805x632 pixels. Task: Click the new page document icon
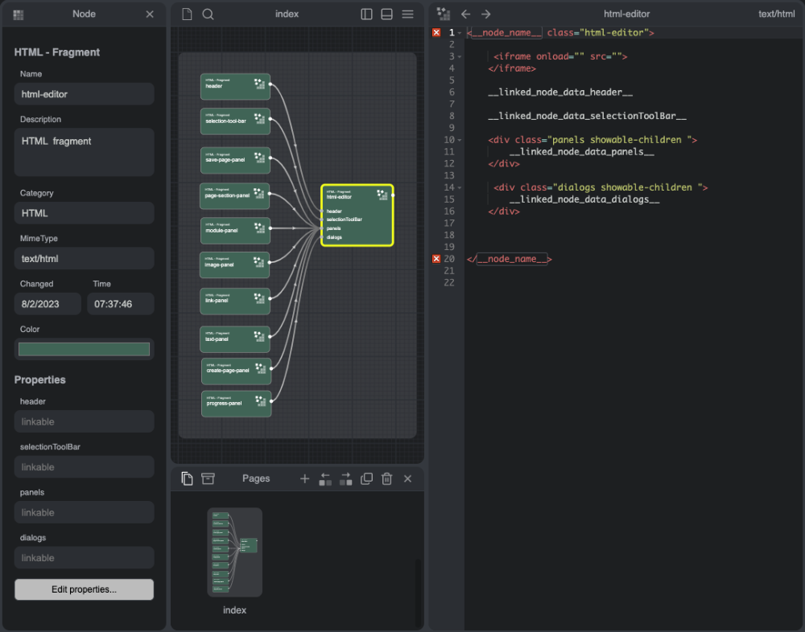click(187, 14)
